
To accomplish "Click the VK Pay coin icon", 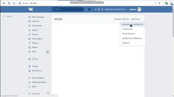I will pyautogui.click(x=29, y=59).
